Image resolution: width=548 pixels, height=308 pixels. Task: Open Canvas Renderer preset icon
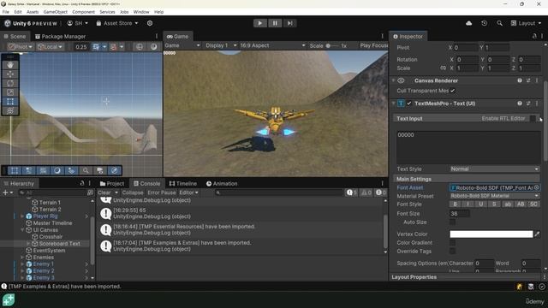(x=528, y=80)
